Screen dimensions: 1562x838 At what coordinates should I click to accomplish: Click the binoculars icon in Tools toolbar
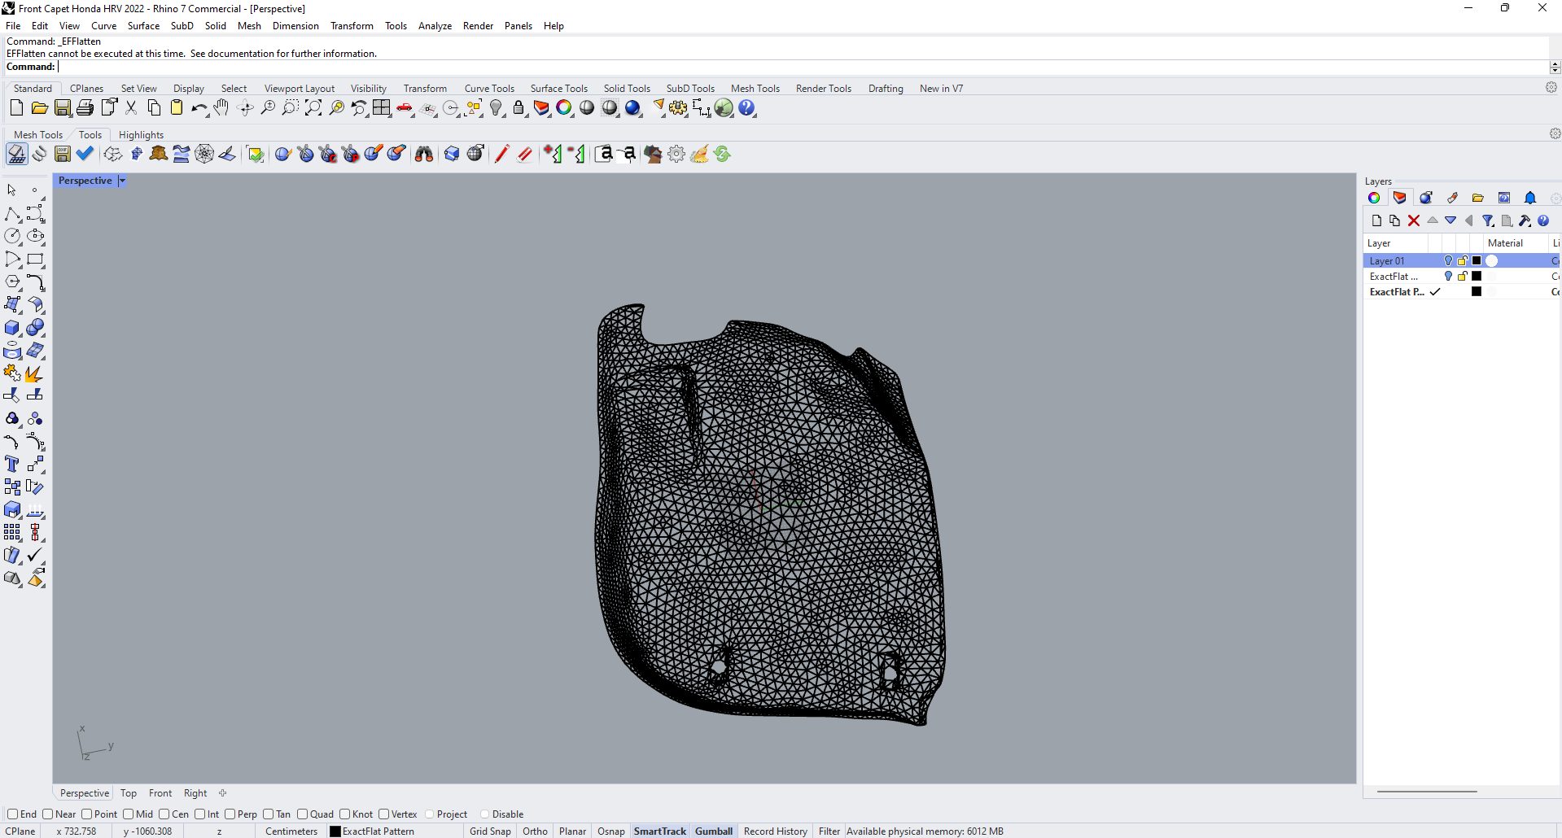point(424,154)
